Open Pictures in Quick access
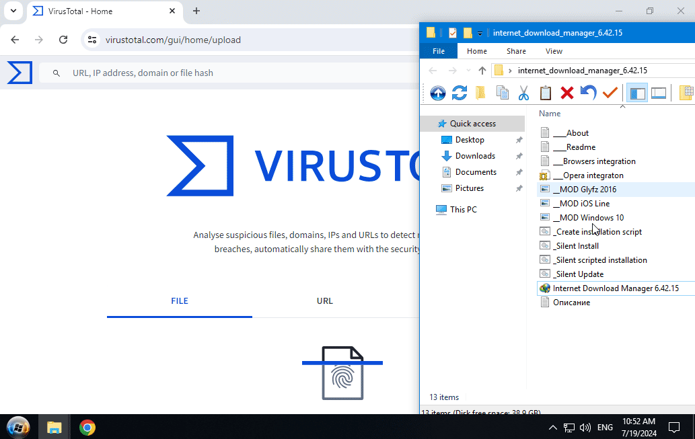695x439 pixels. [x=470, y=188]
